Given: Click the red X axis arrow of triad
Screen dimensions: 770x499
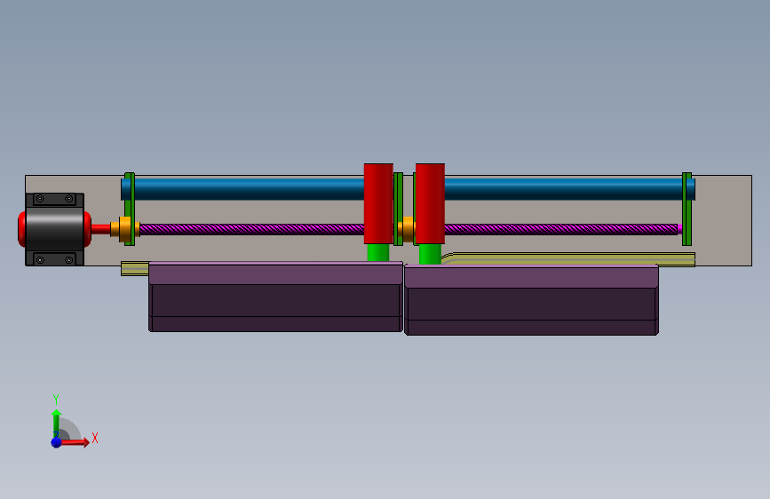Looking at the screenshot, I should (x=75, y=442).
